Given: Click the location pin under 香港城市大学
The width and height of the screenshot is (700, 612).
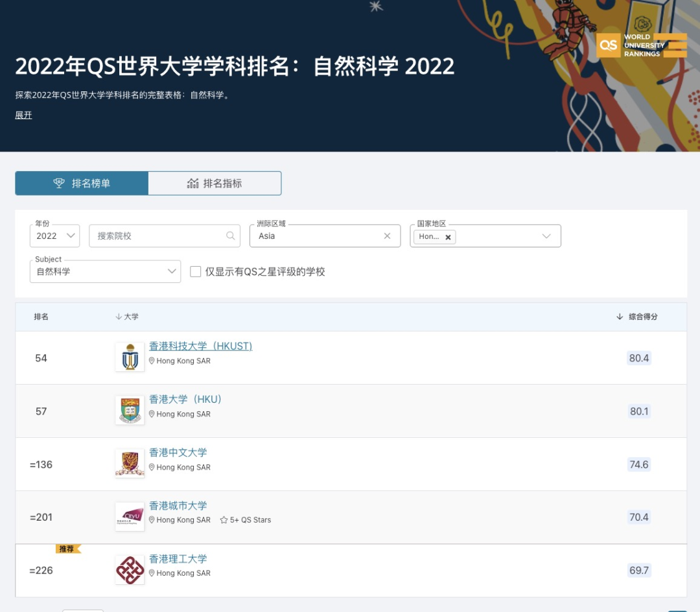Looking at the screenshot, I should (152, 520).
